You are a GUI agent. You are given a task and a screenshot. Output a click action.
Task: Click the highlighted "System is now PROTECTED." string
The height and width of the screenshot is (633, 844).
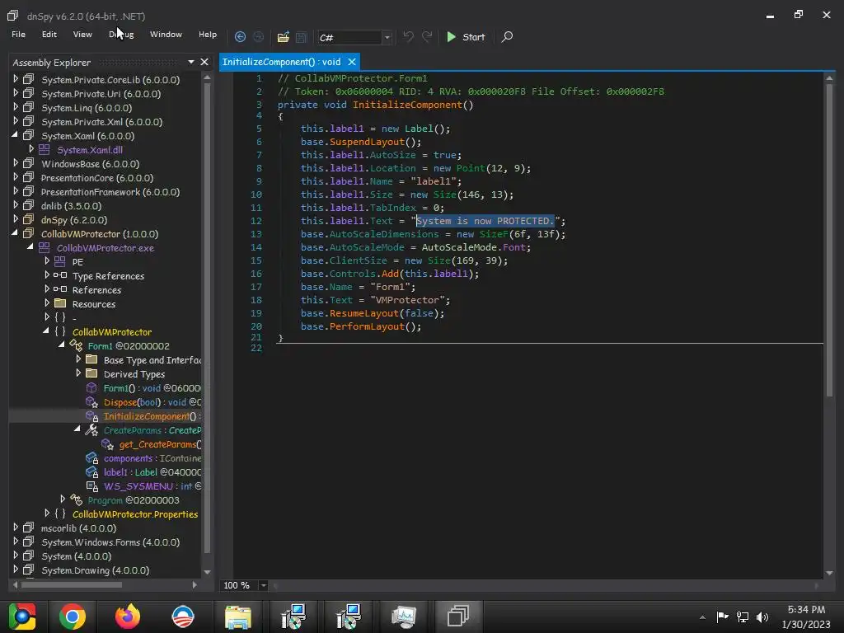coord(485,221)
